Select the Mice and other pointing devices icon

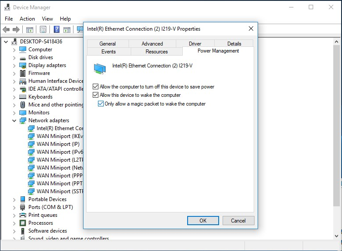coord(23,105)
